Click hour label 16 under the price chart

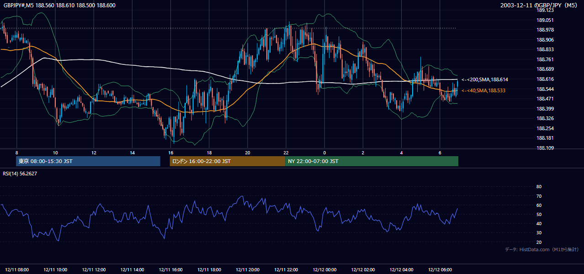click(x=170, y=153)
